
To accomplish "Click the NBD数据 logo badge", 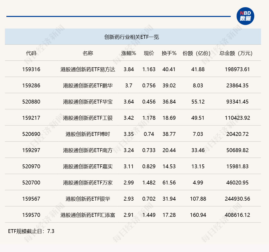I will (245, 16).
